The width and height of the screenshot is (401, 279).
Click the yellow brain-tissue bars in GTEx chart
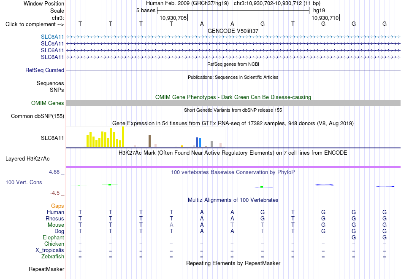pos(106,137)
